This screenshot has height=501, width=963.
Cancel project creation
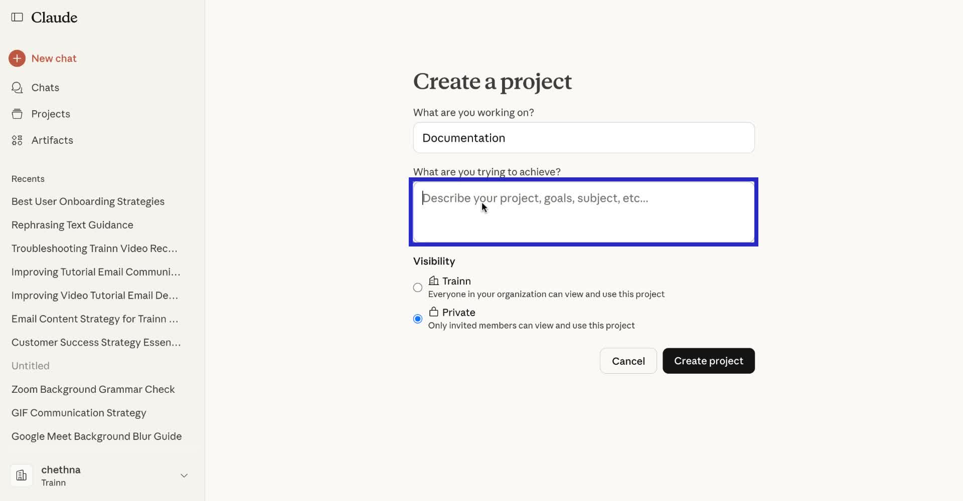(x=627, y=361)
